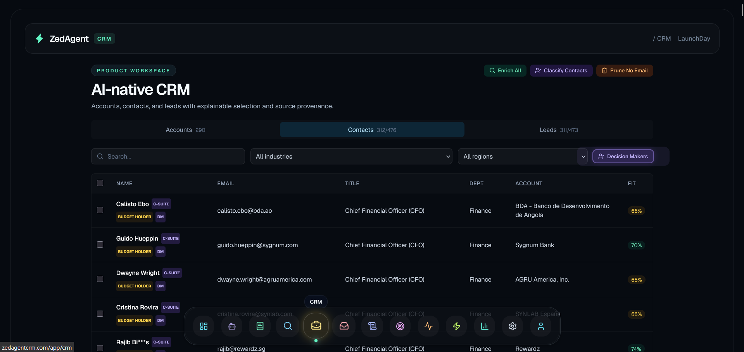The height and width of the screenshot is (352, 744).
Task: Click inside the Search field
Action: [168, 156]
